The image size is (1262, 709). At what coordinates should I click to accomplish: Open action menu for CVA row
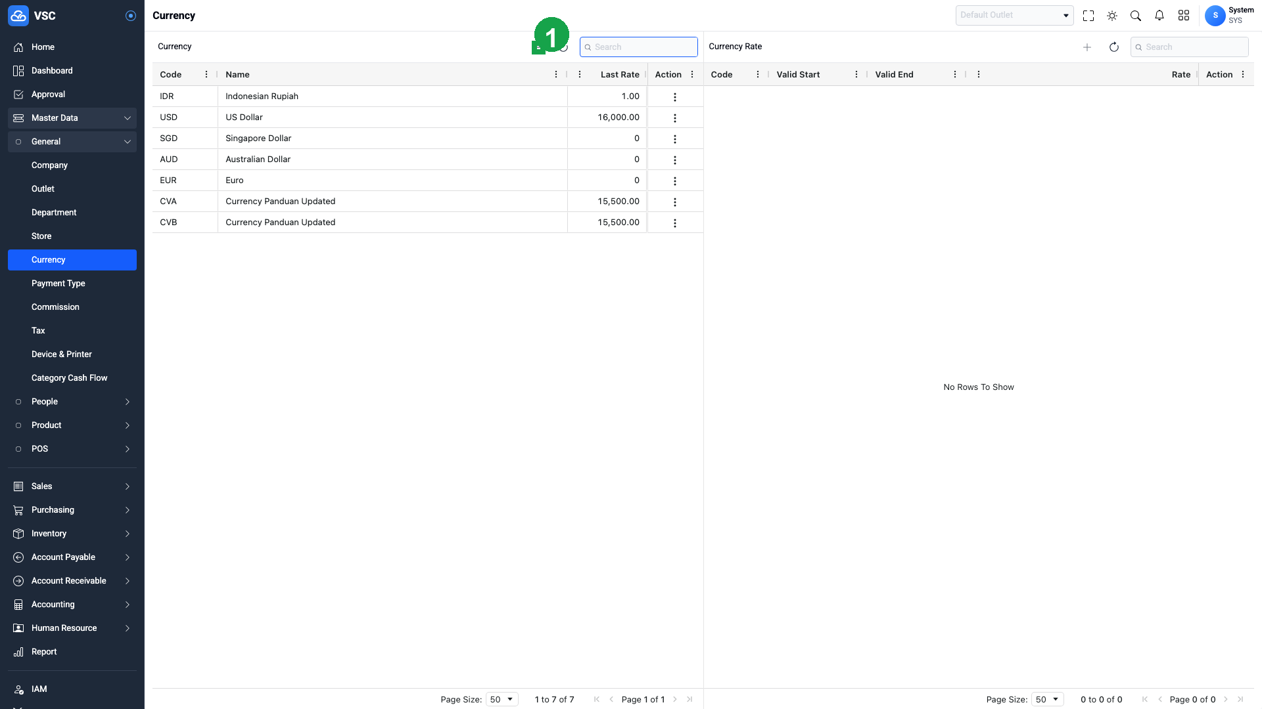(x=675, y=202)
